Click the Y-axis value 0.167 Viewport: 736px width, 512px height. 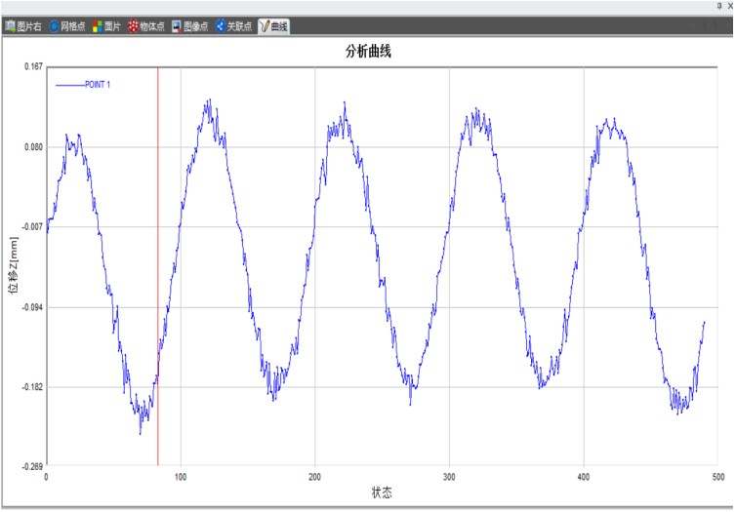pos(34,66)
